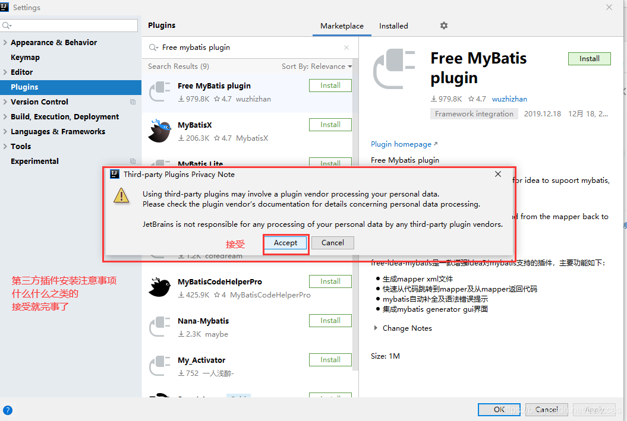Image resolution: width=627 pixels, height=421 pixels.
Task: Clear the plugin search text
Action: pyautogui.click(x=346, y=48)
